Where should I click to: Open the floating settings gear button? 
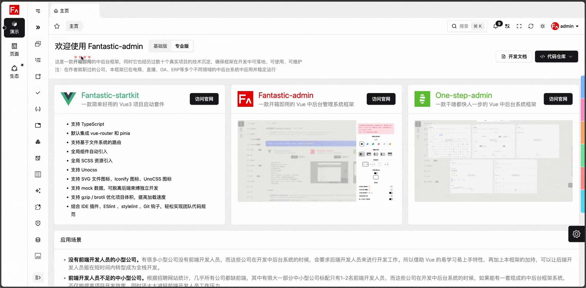[x=576, y=234]
